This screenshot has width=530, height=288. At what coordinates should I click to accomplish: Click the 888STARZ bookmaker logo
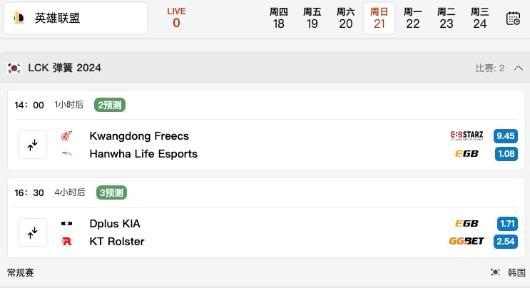[467, 135]
